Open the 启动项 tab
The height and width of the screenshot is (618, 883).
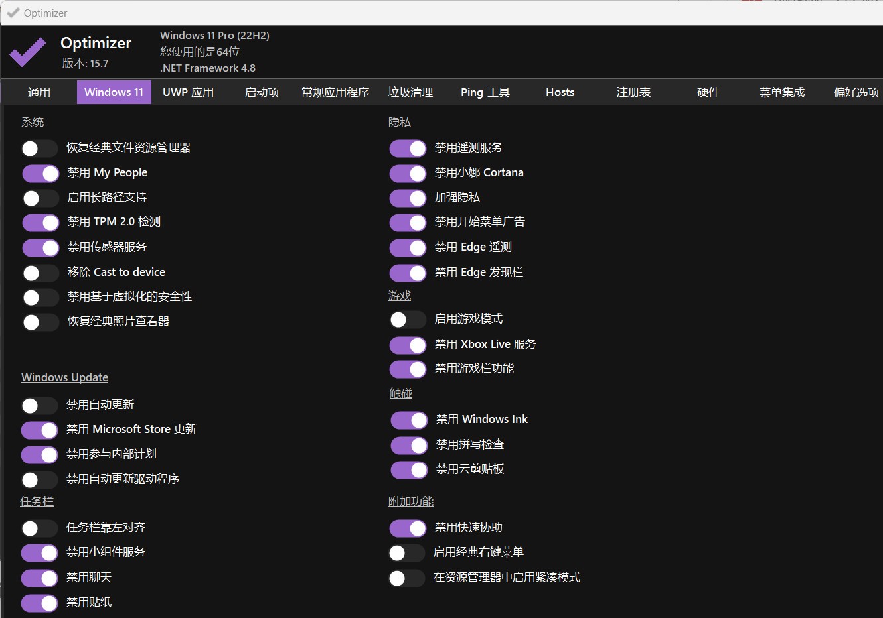262,92
